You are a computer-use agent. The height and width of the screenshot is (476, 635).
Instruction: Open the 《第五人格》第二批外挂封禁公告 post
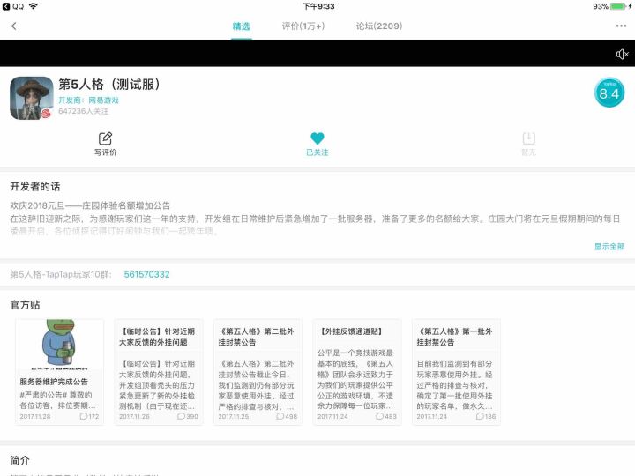[x=258, y=372]
